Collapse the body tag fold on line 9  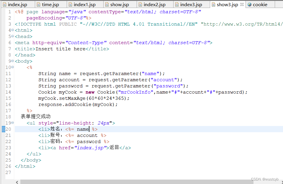[x=12, y=61]
